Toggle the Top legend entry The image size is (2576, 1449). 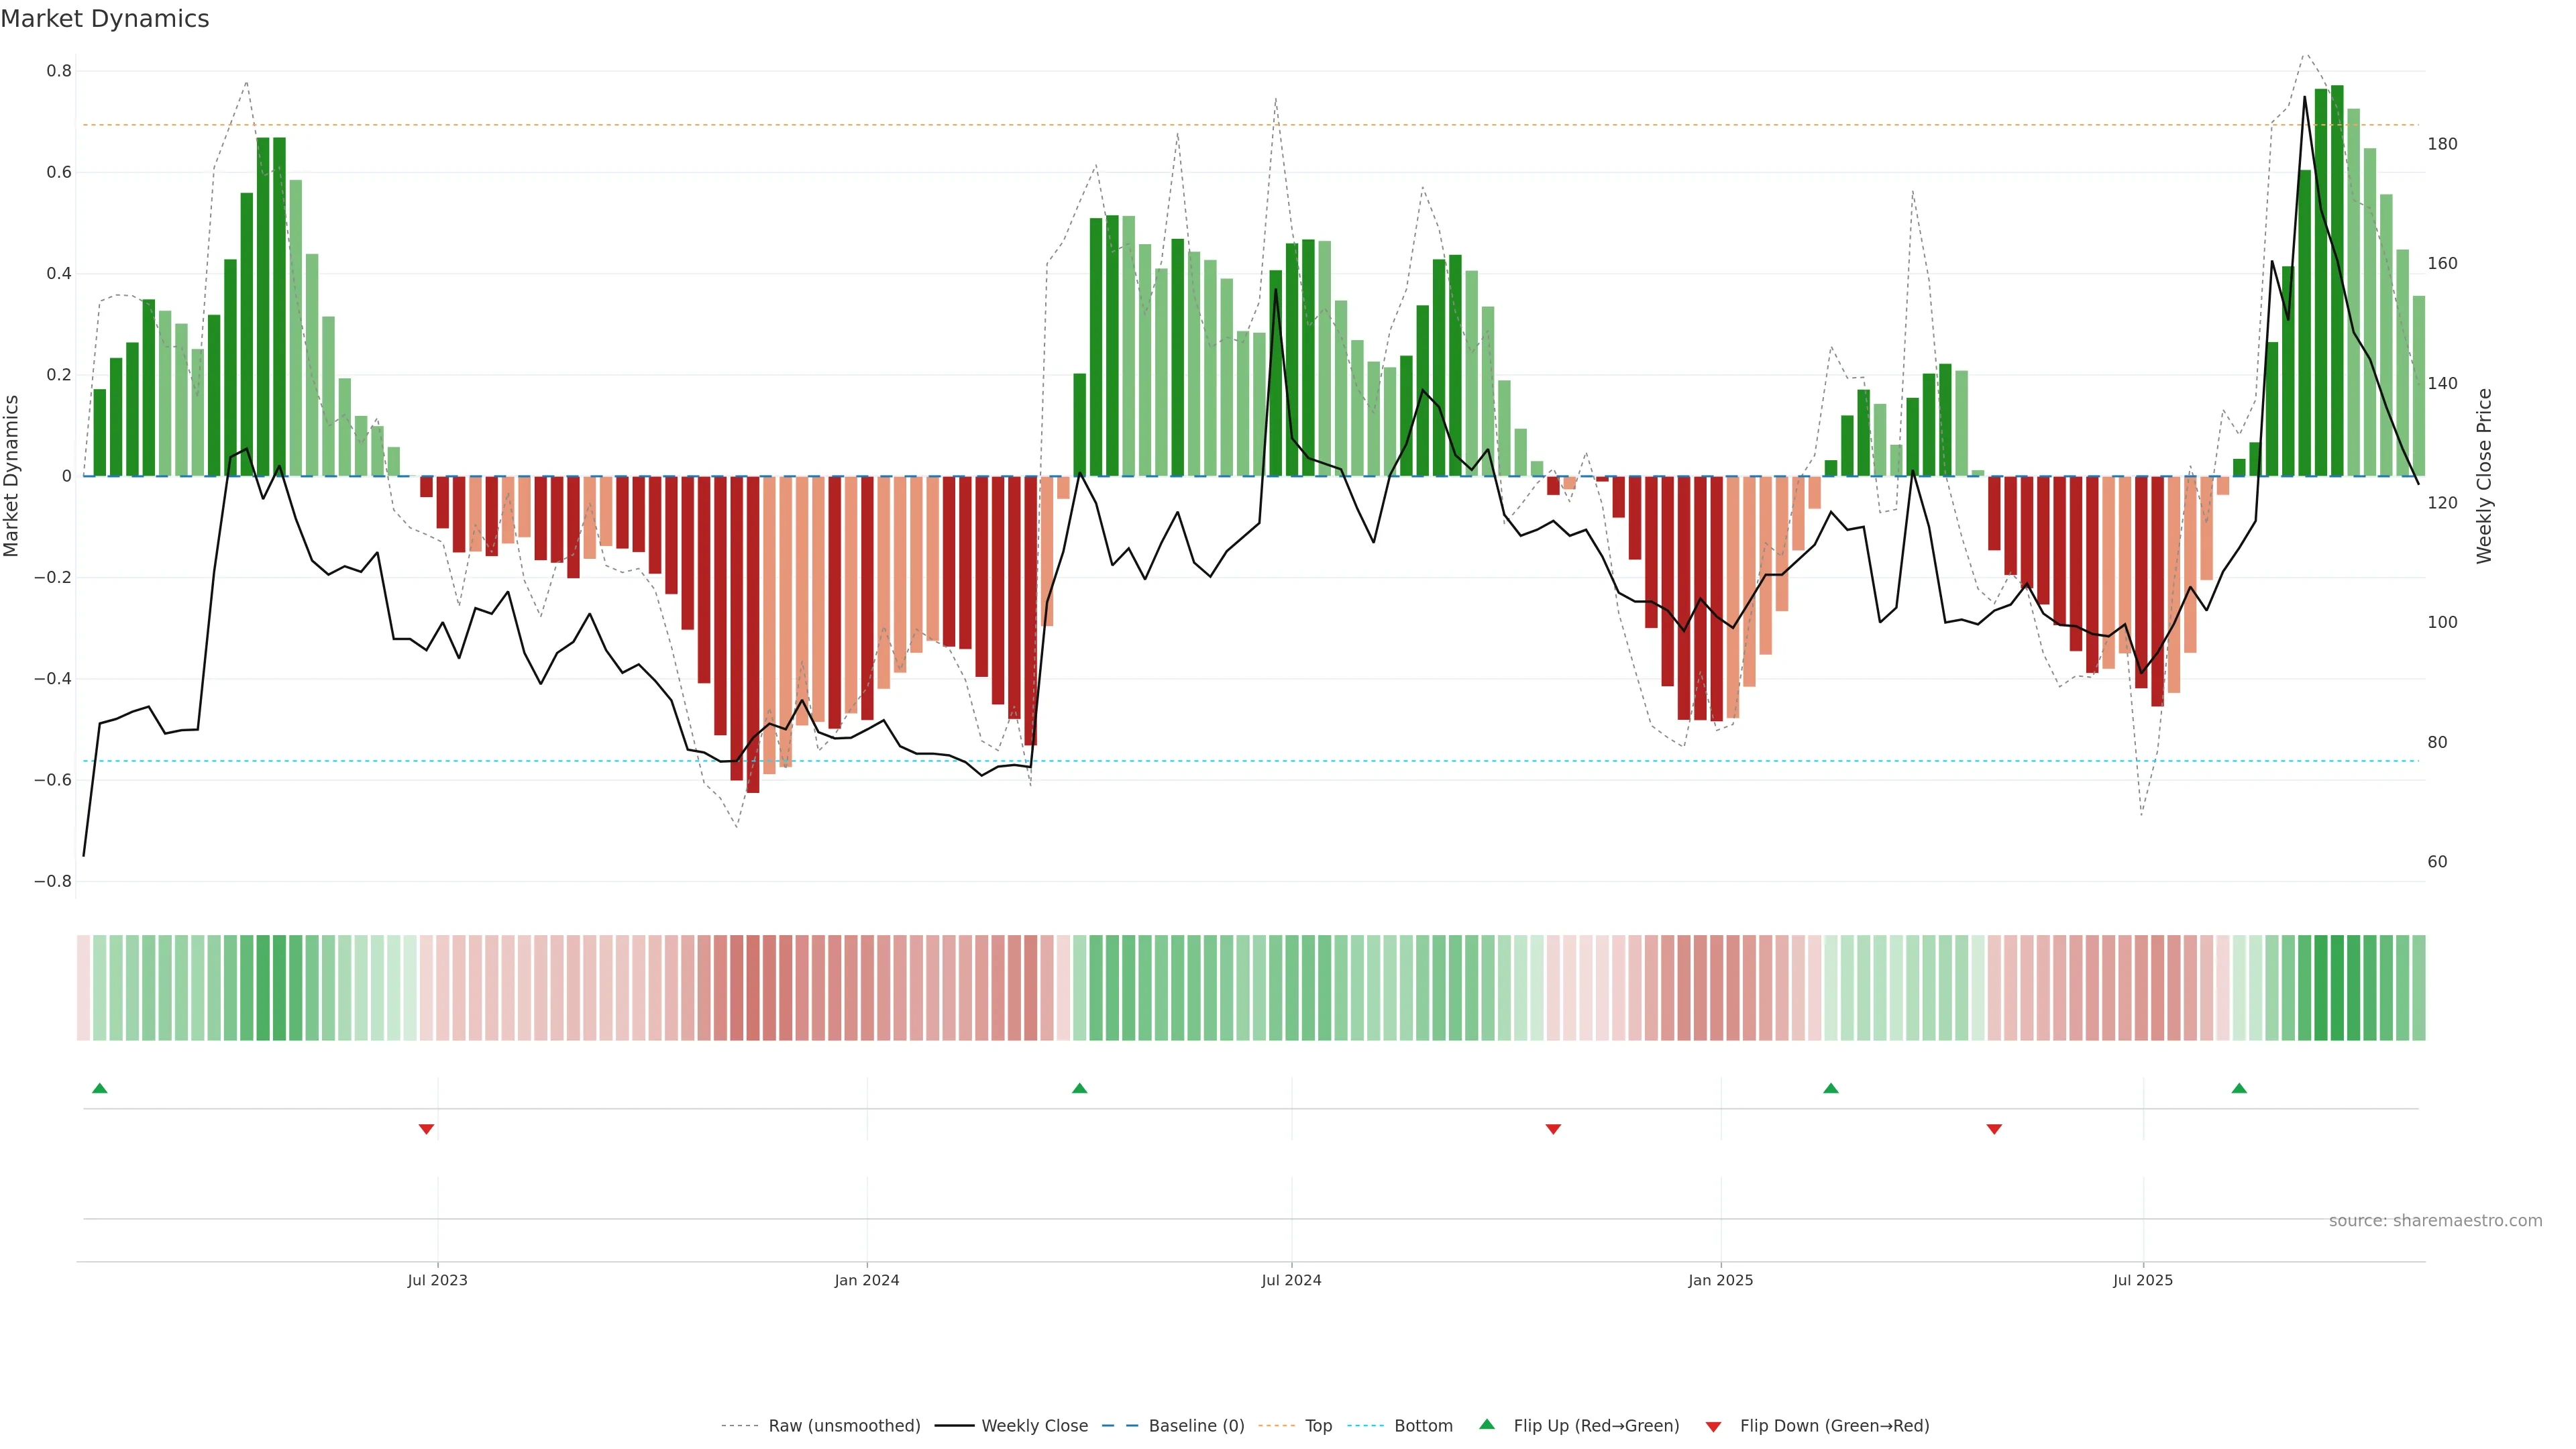pyautogui.click(x=1318, y=1426)
